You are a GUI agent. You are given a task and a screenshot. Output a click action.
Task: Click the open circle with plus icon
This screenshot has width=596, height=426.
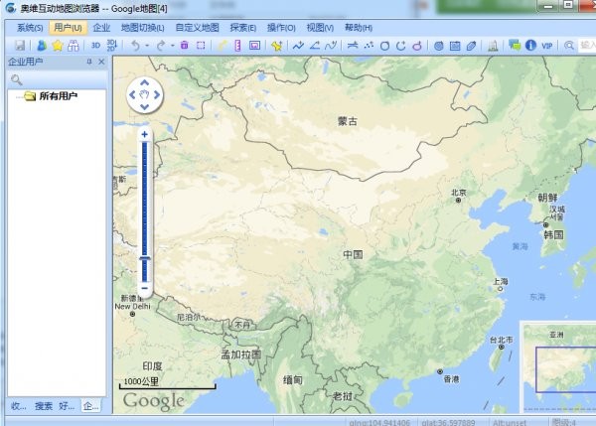pyautogui.click(x=400, y=46)
